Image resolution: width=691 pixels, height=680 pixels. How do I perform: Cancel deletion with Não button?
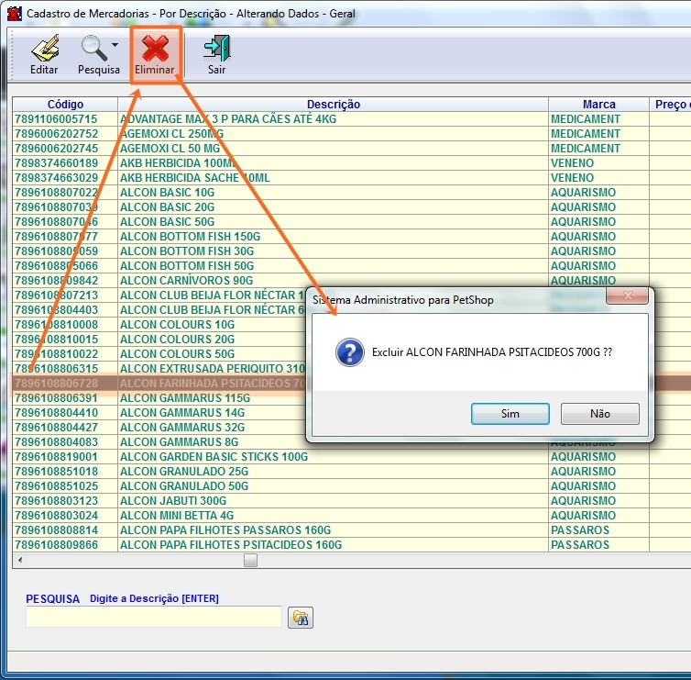pos(599,414)
